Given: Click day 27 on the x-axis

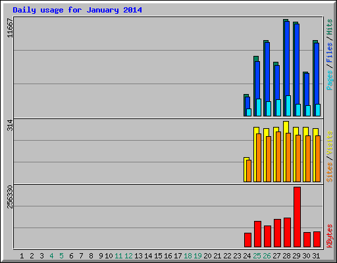Looking at the screenshot, I should (x=276, y=256).
